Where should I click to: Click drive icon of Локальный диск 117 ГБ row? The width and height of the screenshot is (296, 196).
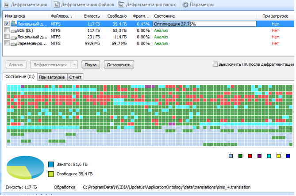14,23
